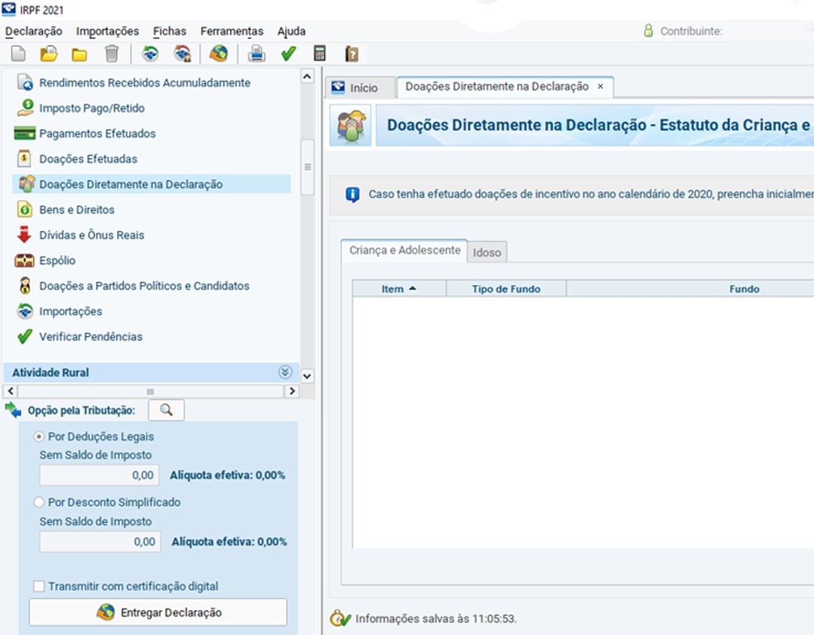Click the globe transmit icon in toolbar
Image resolution: width=814 pixels, height=635 pixels.
(219, 54)
